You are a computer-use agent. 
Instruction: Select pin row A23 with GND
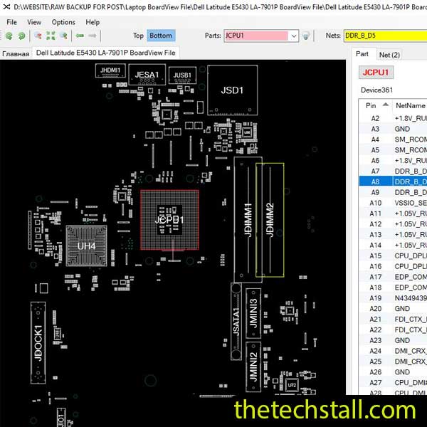point(393,340)
